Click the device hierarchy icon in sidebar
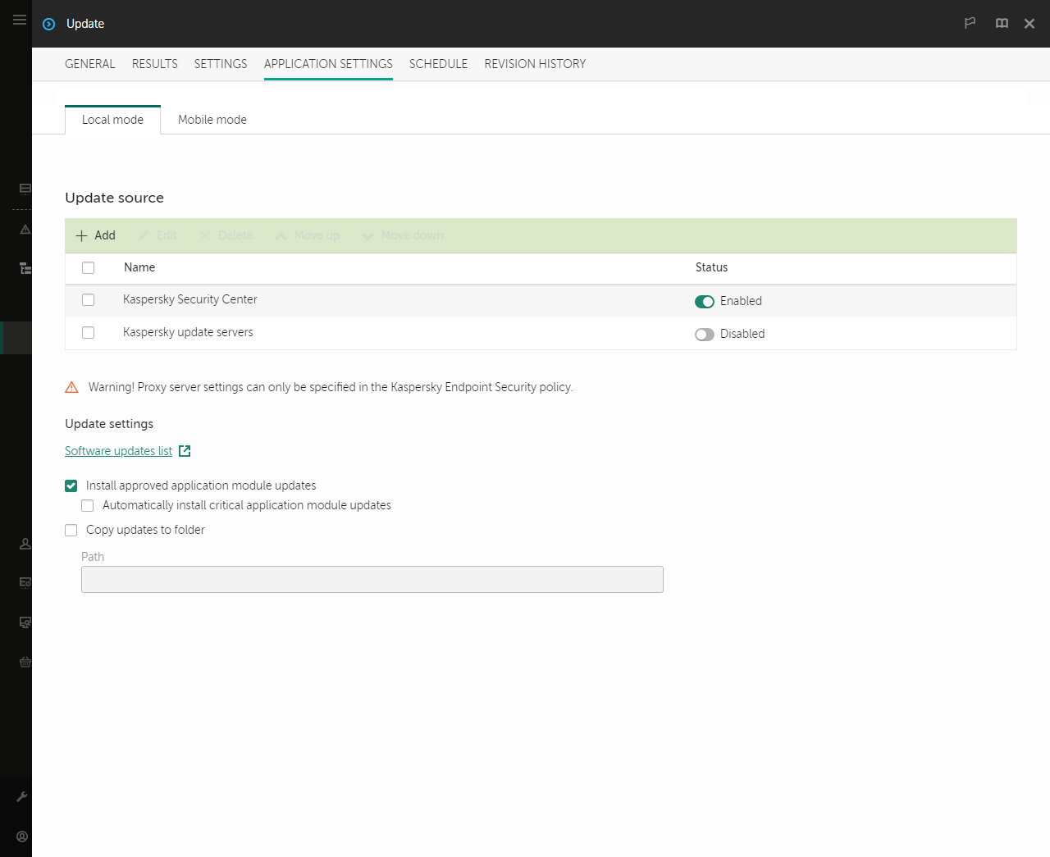The height and width of the screenshot is (857, 1050). click(24, 268)
